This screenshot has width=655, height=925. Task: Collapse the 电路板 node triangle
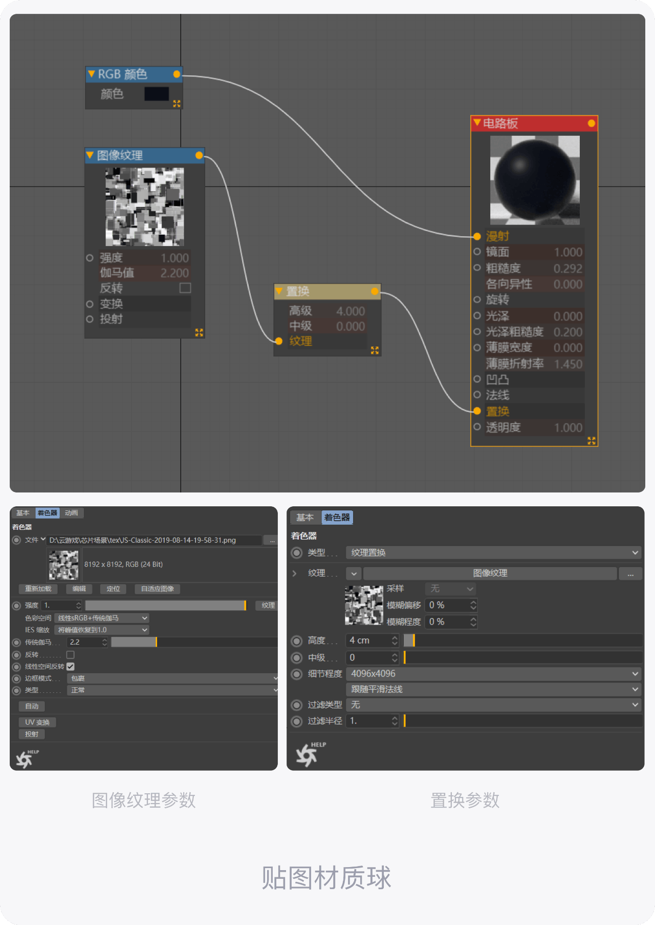click(477, 122)
